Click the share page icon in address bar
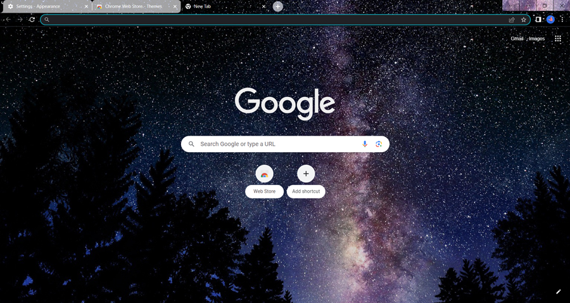 click(x=512, y=20)
